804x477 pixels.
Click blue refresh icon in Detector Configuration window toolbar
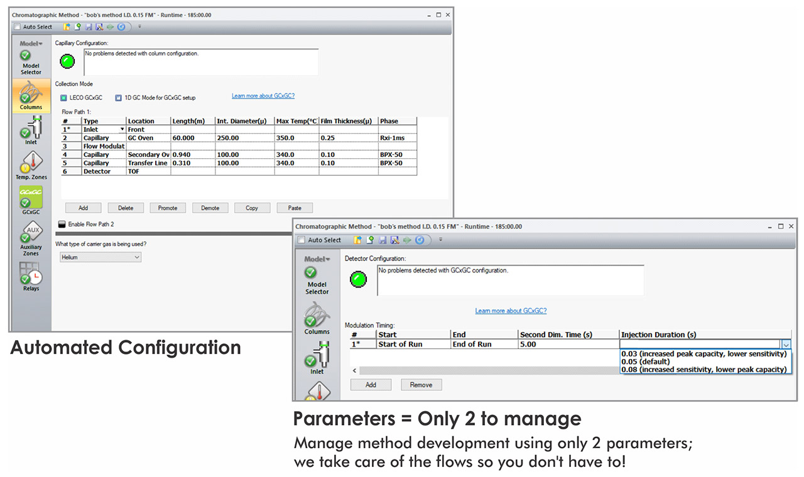point(420,240)
